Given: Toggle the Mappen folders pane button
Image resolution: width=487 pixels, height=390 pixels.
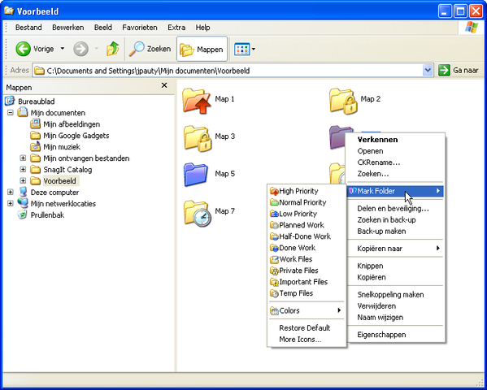Looking at the screenshot, I should (x=202, y=49).
